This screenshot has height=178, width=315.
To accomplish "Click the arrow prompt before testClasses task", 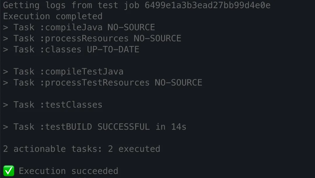I will (6, 105).
